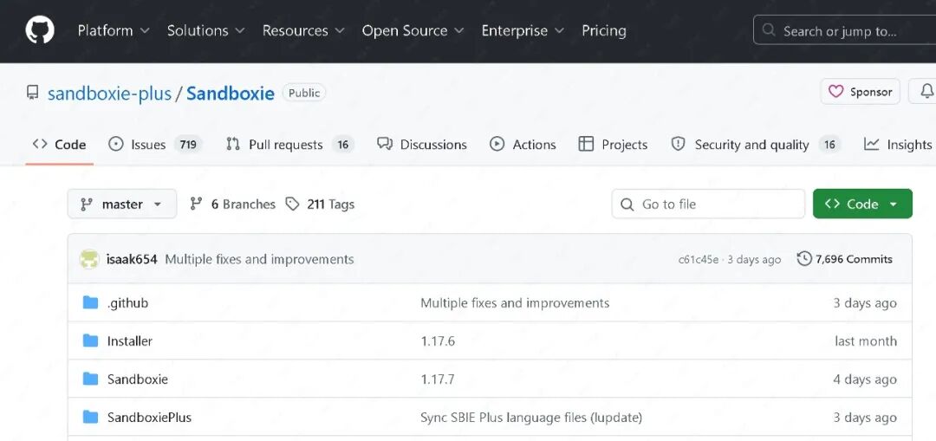Open latest commit message in header row
The image size is (936, 441).
point(260,260)
